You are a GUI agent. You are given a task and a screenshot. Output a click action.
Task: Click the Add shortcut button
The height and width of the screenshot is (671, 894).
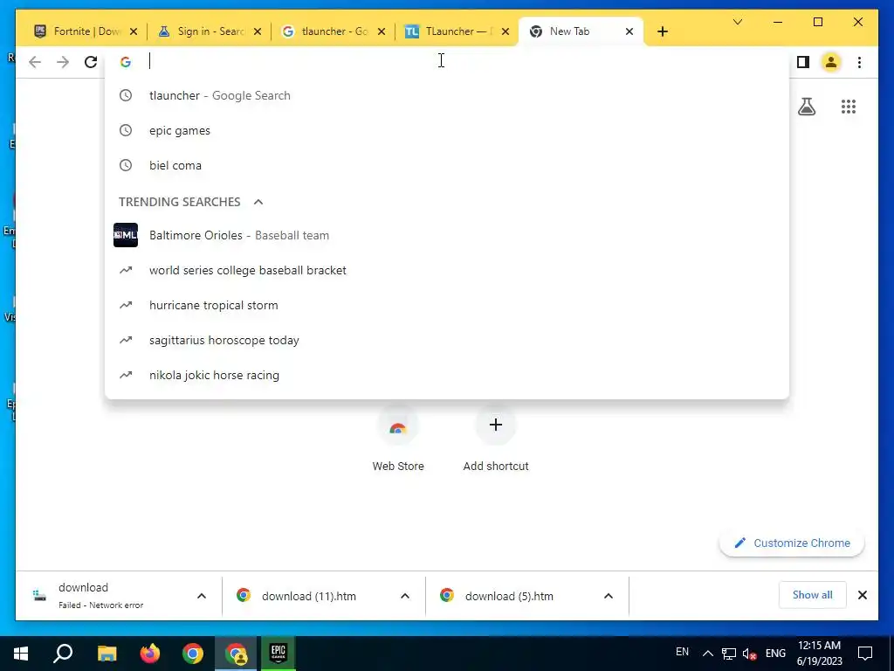pyautogui.click(x=496, y=439)
